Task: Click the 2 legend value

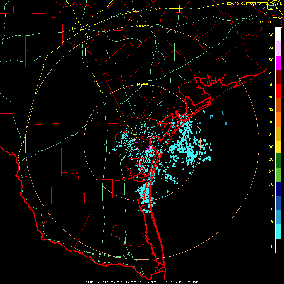Action: click(x=272, y=234)
